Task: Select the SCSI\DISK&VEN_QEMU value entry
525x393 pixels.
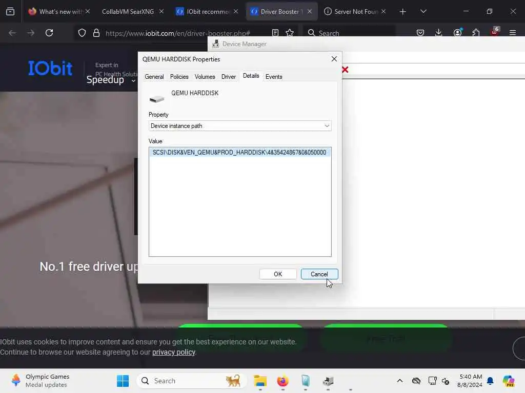Action: point(239,152)
